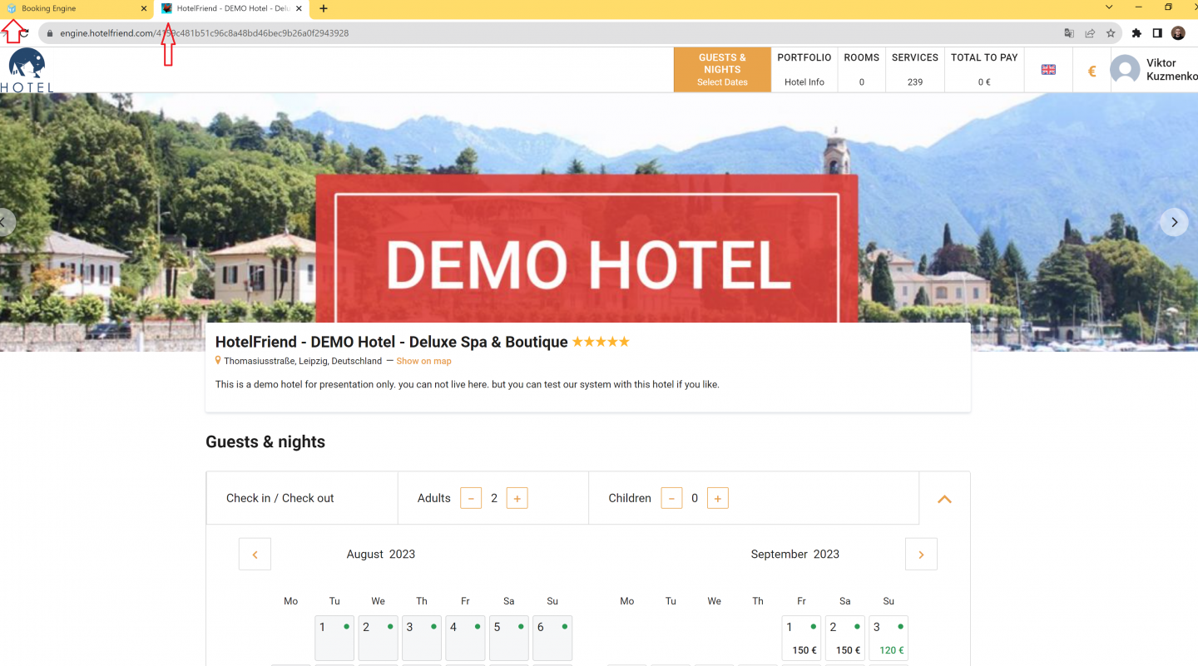Click the Thomasiusstraße, Leipzig address text
The height and width of the screenshot is (666, 1198).
[x=303, y=361]
